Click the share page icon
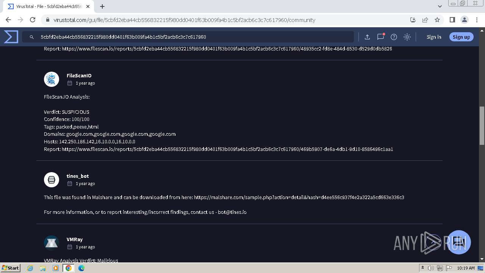 (x=425, y=20)
